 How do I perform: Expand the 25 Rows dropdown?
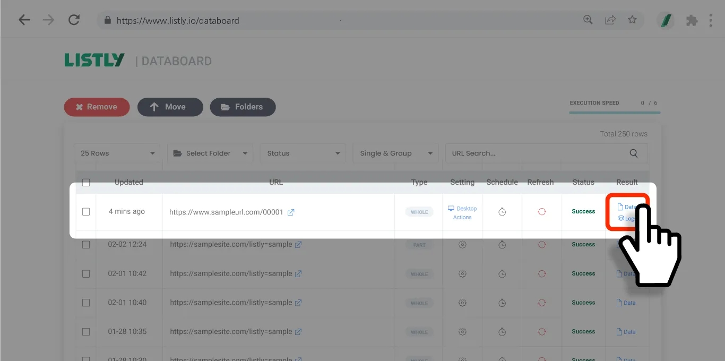pos(117,153)
